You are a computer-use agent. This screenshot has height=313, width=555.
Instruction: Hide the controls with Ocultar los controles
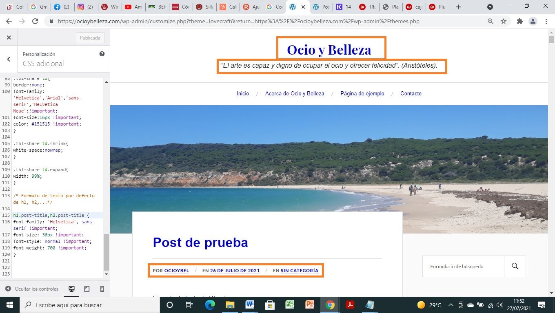(x=32, y=289)
